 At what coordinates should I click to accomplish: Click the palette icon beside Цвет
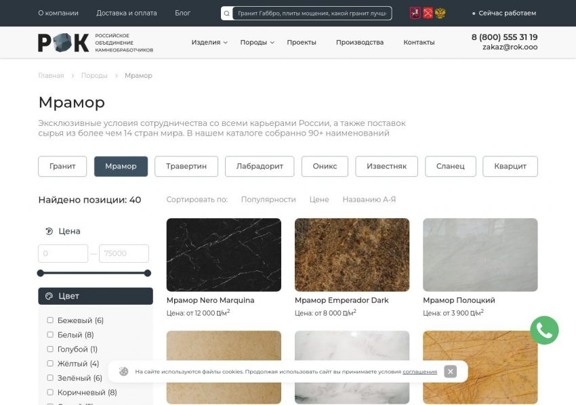coord(49,297)
